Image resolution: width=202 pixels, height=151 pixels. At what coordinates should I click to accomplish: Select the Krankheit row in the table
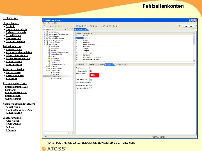[98, 38]
